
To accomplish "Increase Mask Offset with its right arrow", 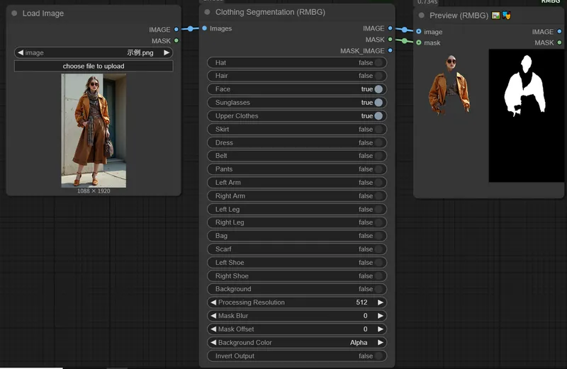I will tap(381, 329).
